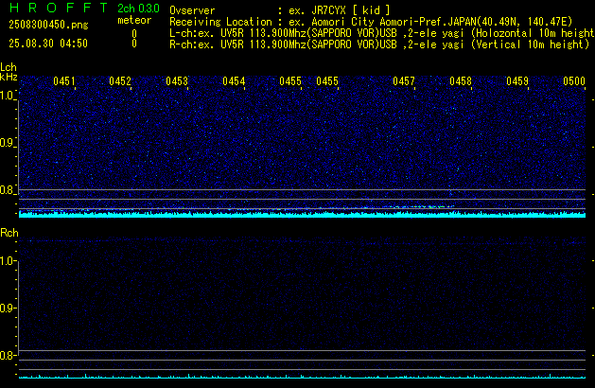The width and height of the screenshot is (595, 388).
Task: Click the 0458 time marker
Action: [461, 81]
